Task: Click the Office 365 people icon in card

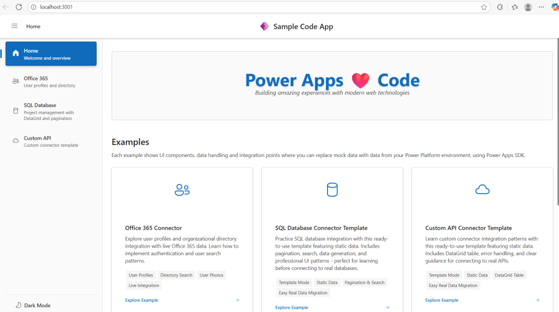Action: pos(182,190)
